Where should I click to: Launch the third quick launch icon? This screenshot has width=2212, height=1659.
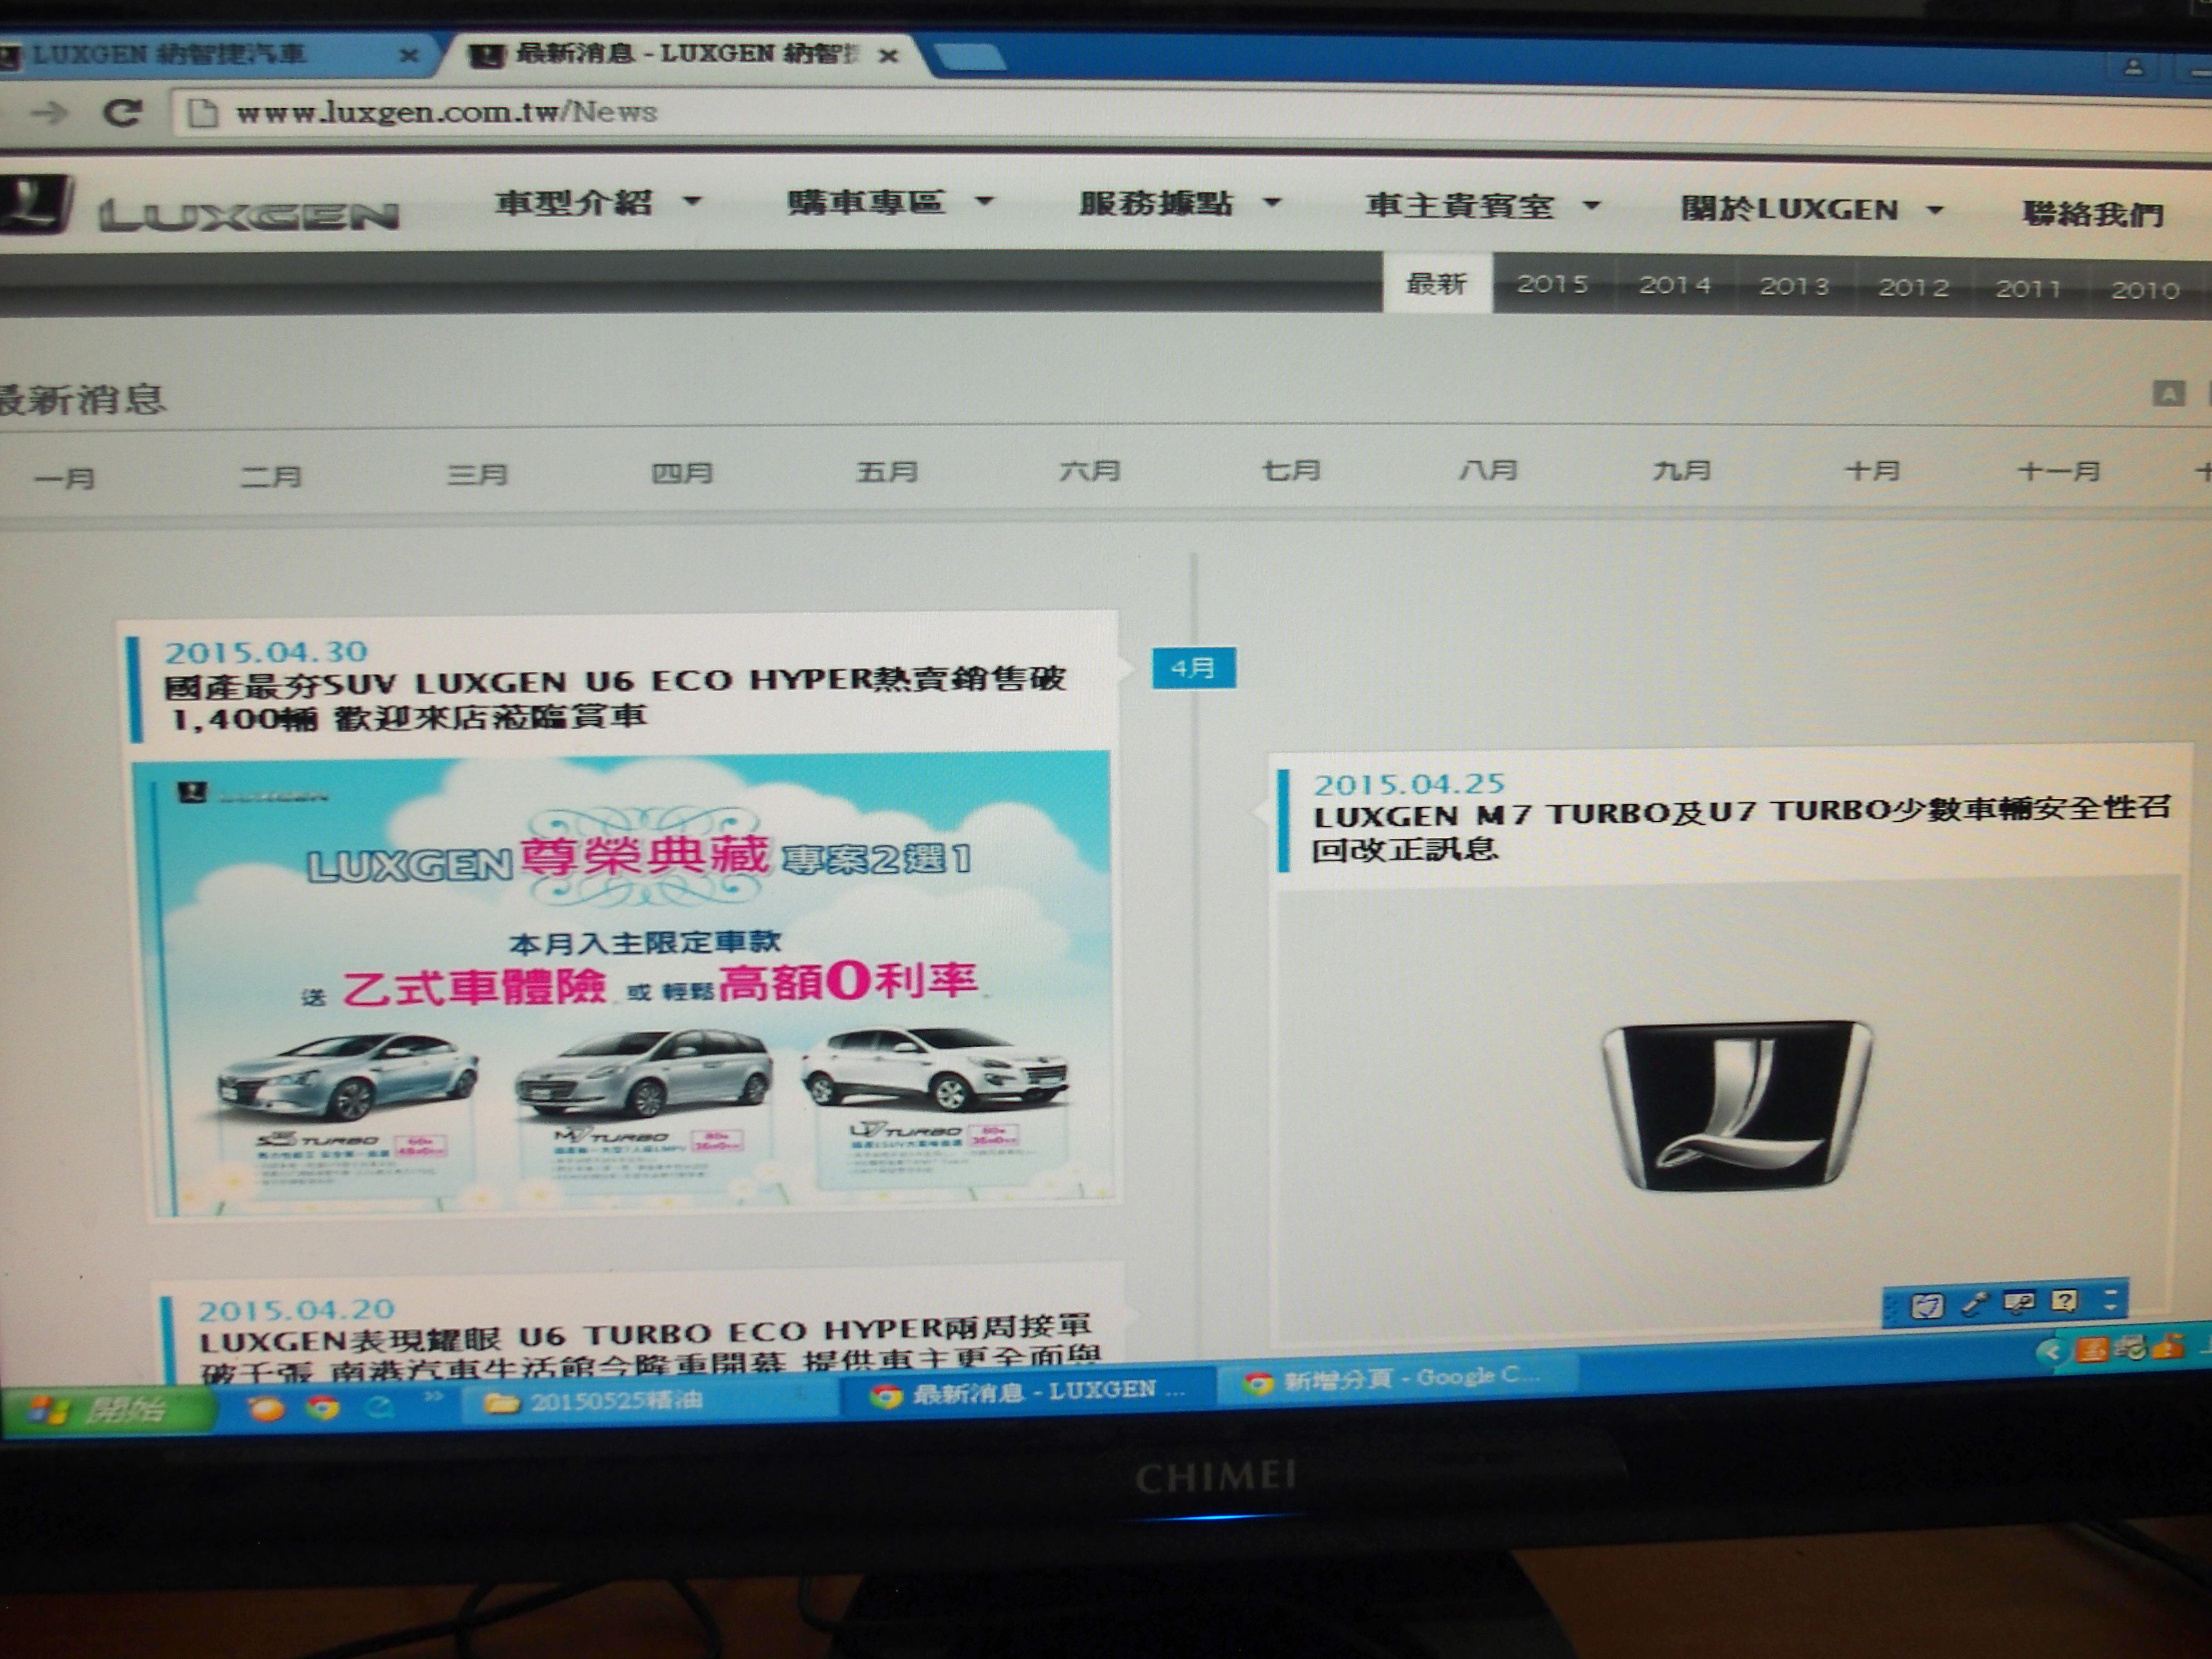(379, 1406)
